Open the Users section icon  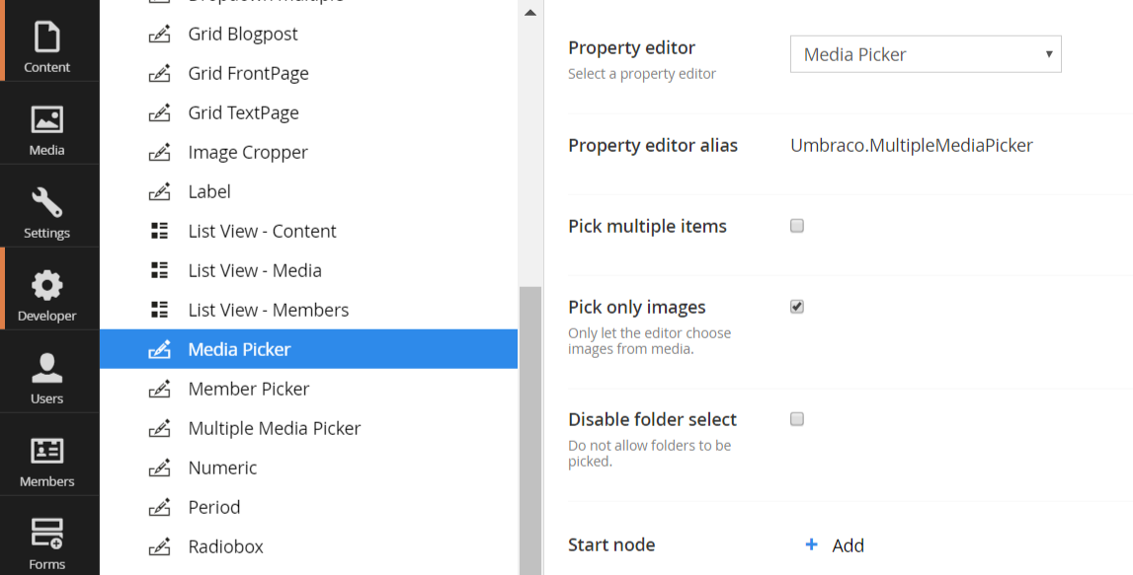[x=47, y=369]
